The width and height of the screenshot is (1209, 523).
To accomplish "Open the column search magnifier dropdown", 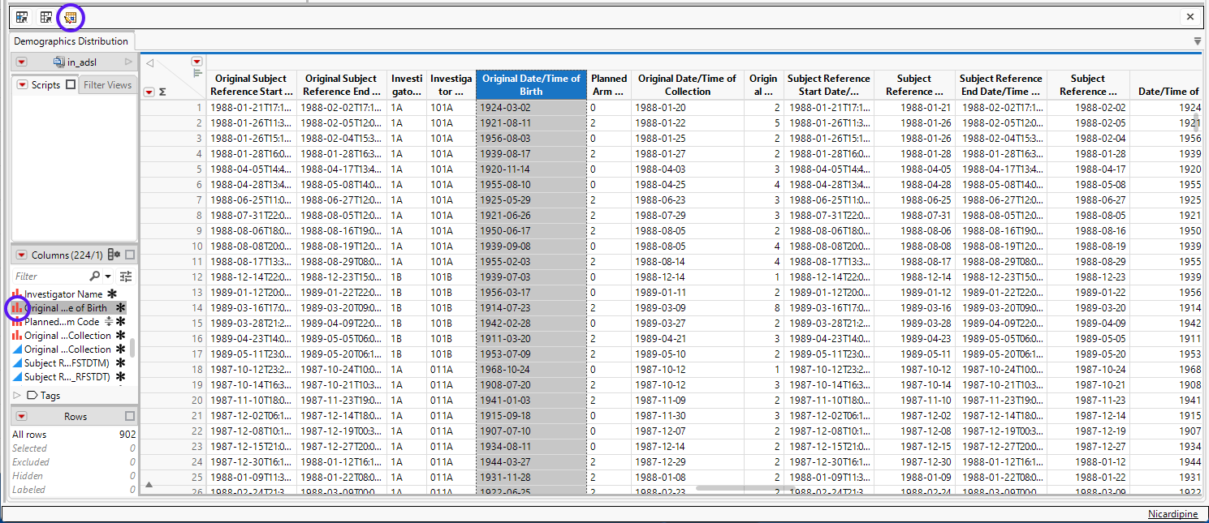I will point(98,277).
